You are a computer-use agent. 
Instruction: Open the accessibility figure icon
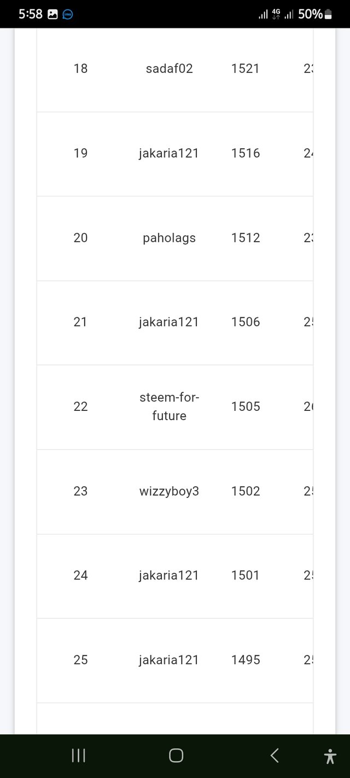click(330, 756)
